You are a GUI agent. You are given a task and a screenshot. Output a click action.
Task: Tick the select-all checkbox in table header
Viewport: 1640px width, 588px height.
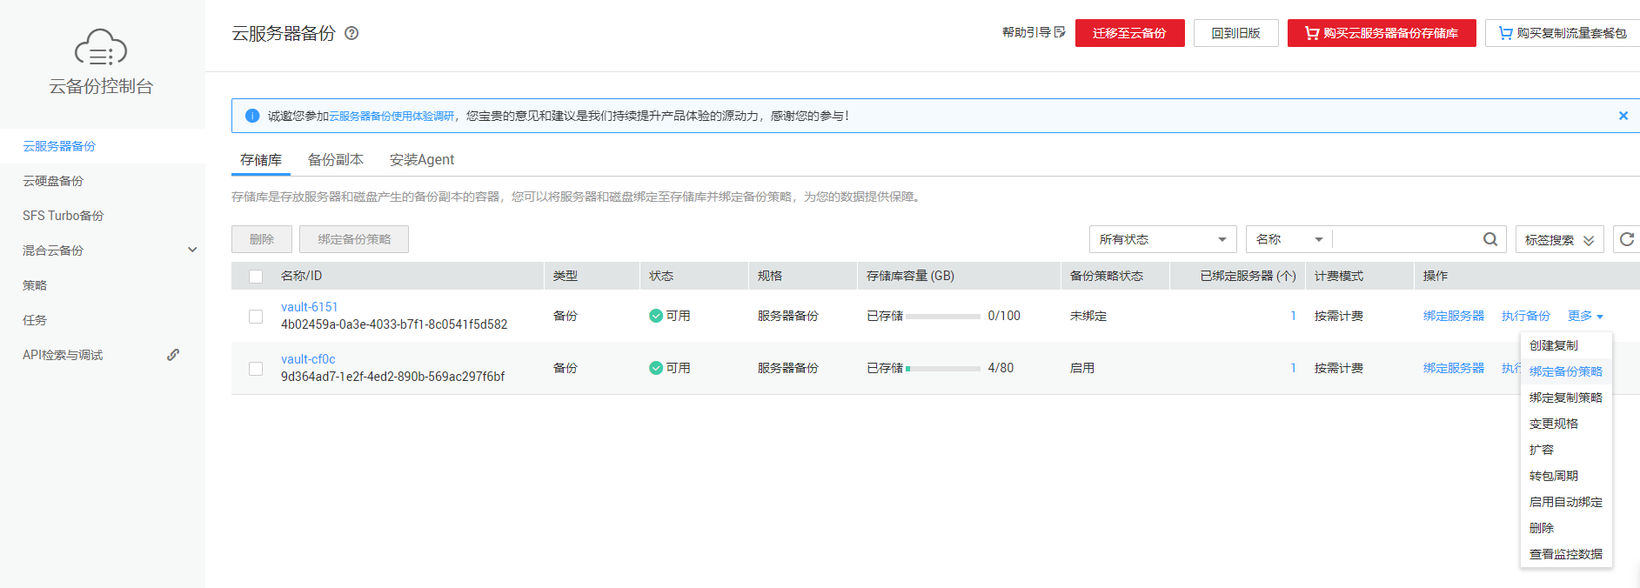pyautogui.click(x=256, y=277)
